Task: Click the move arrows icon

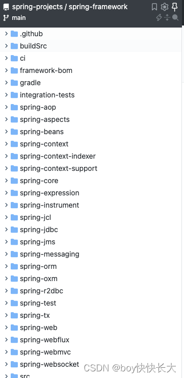Action: 167,17
